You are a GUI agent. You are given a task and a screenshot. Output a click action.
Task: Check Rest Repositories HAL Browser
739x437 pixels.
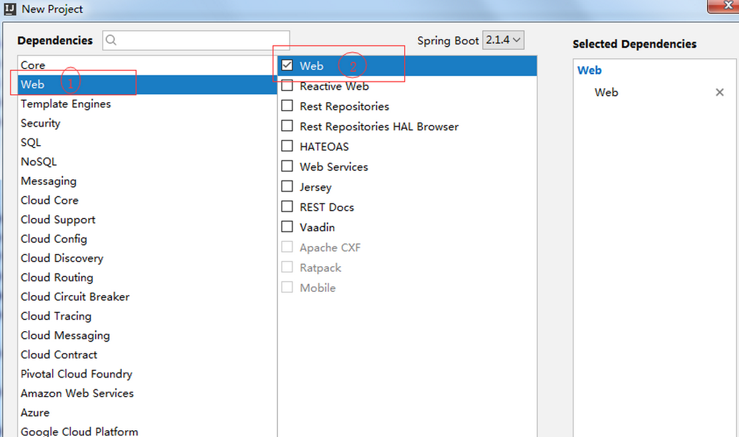(287, 126)
